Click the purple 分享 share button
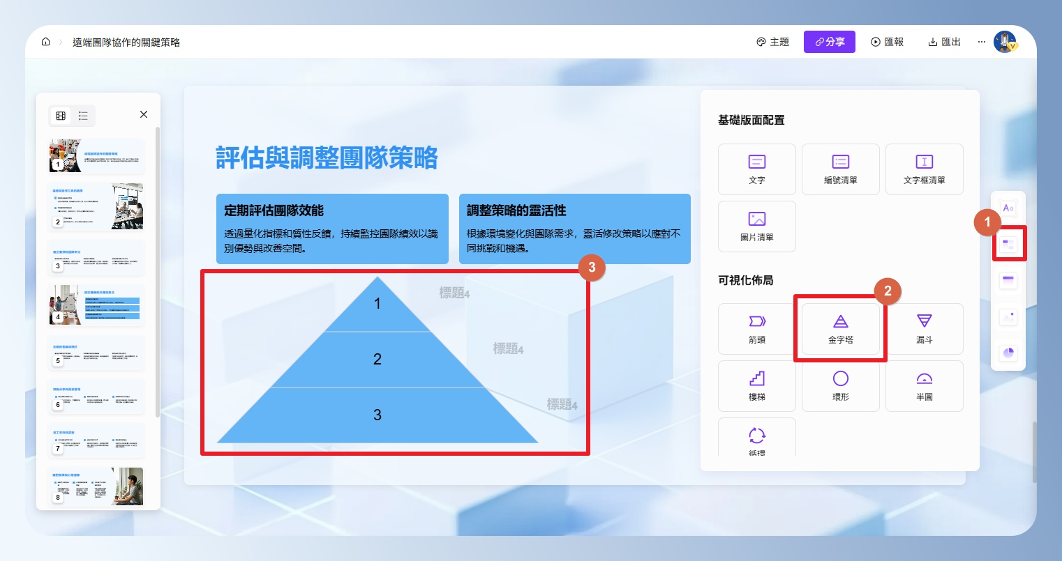Image resolution: width=1062 pixels, height=561 pixels. point(829,42)
